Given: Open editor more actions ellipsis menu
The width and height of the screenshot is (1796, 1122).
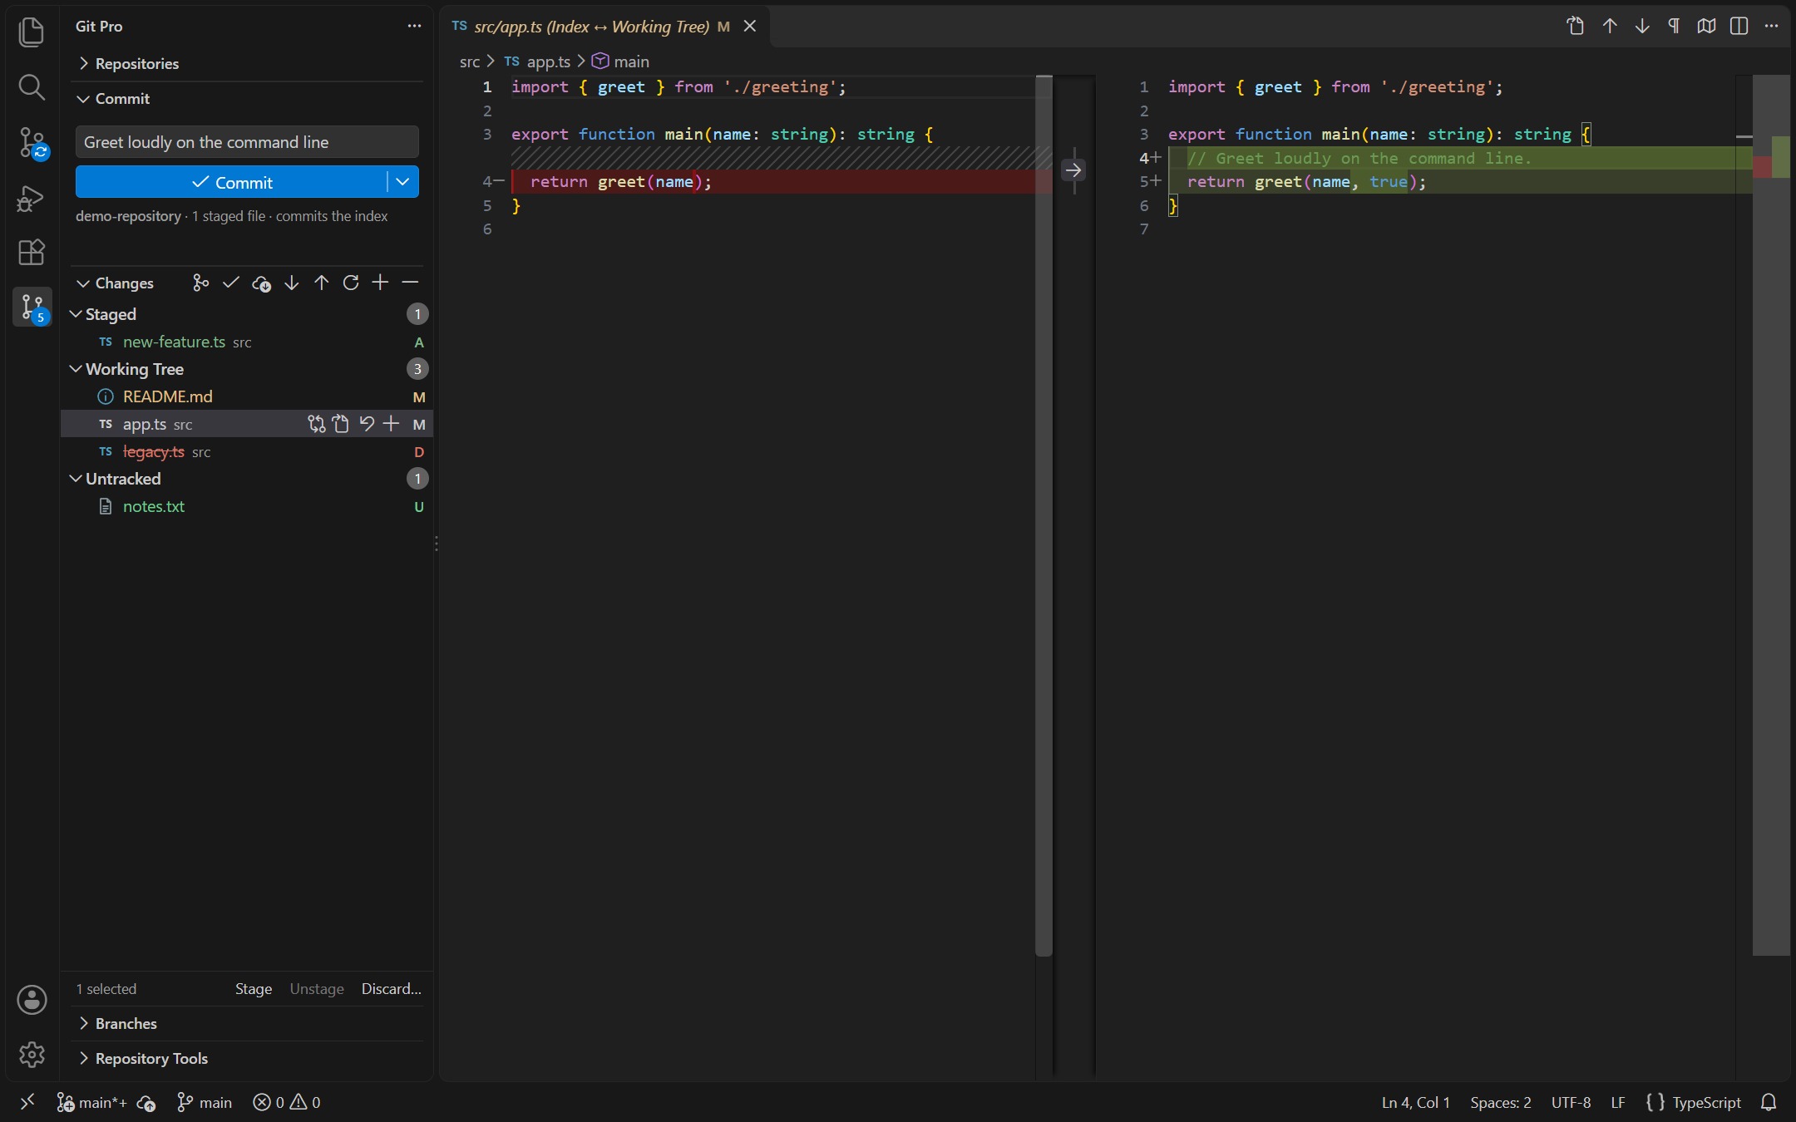Looking at the screenshot, I should point(1771,27).
